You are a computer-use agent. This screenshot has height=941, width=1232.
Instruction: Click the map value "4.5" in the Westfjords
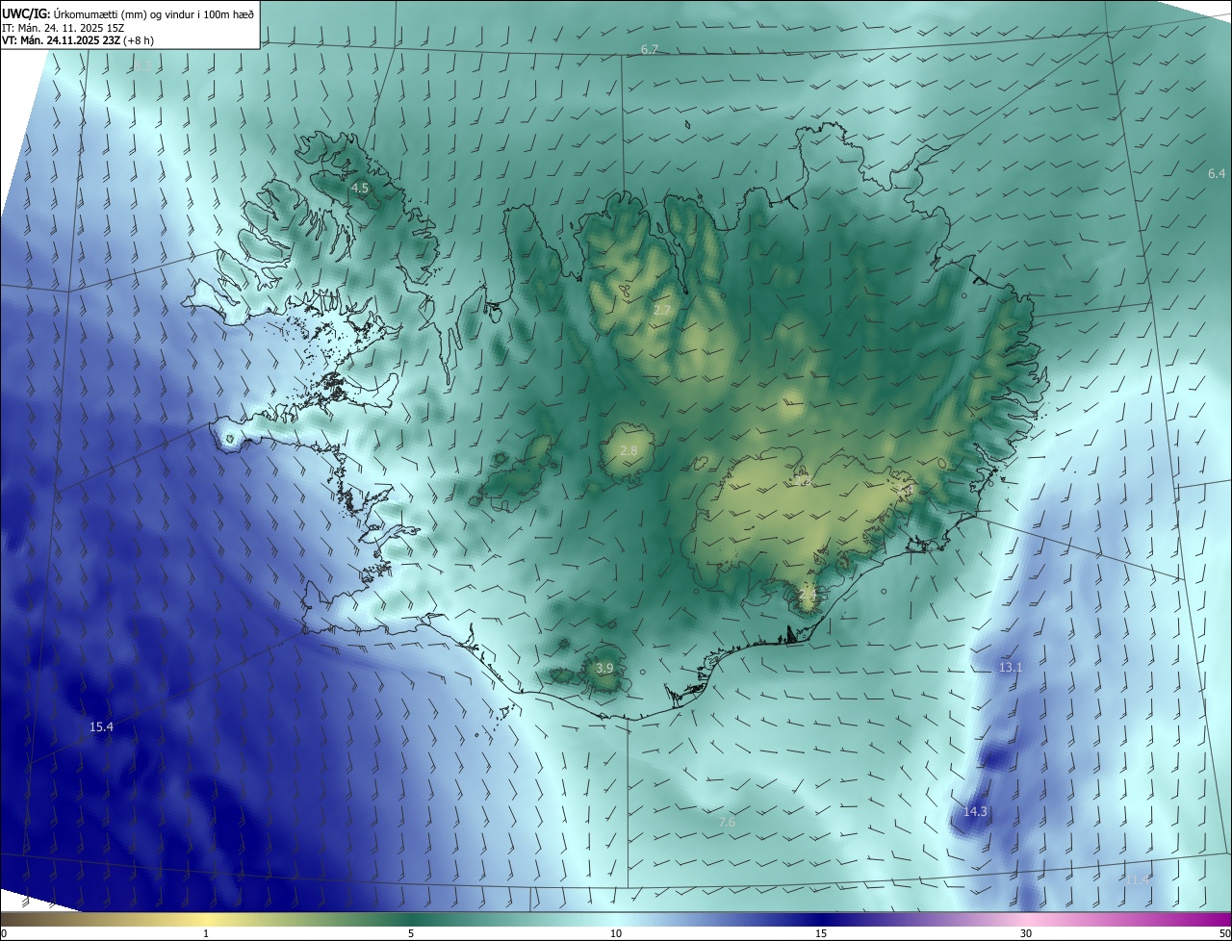(359, 189)
